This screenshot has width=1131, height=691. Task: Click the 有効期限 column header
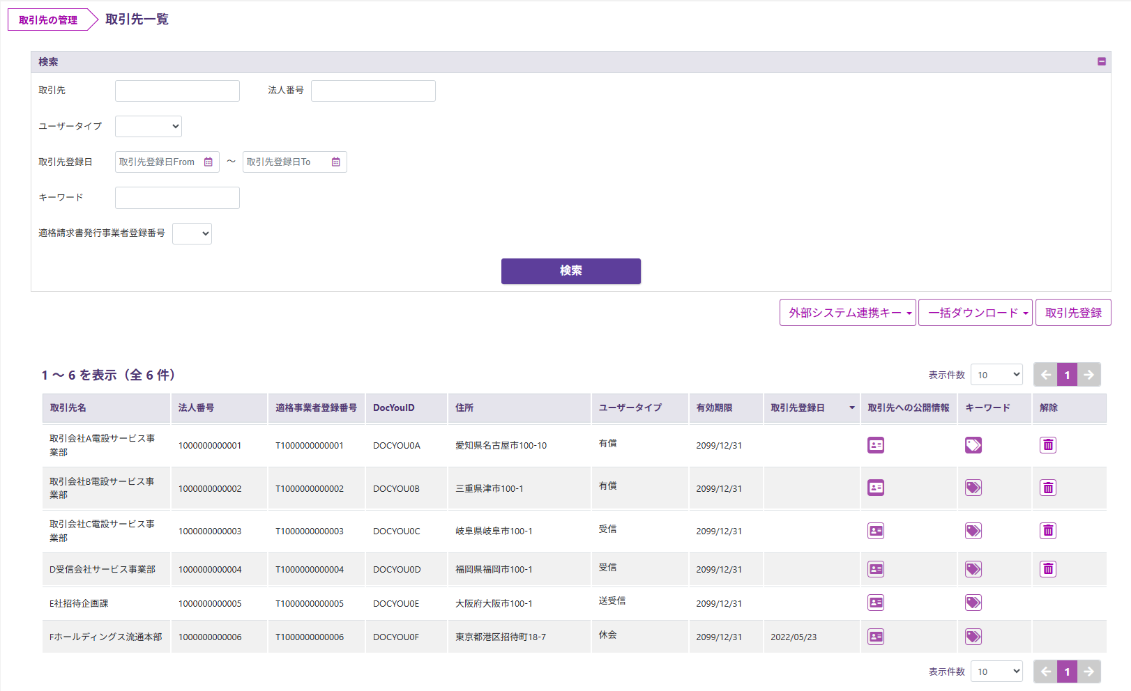tap(726, 407)
